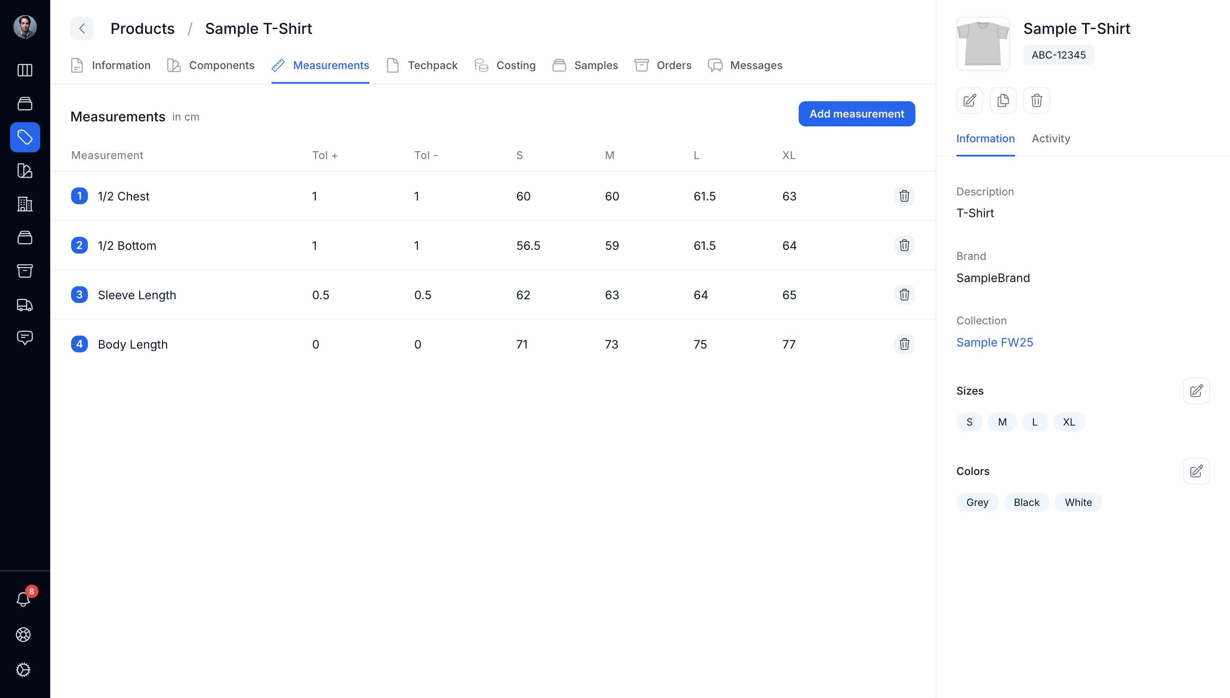The image size is (1230, 698).
Task: Delete product via trash icon under thumbnail
Action: tap(1036, 101)
